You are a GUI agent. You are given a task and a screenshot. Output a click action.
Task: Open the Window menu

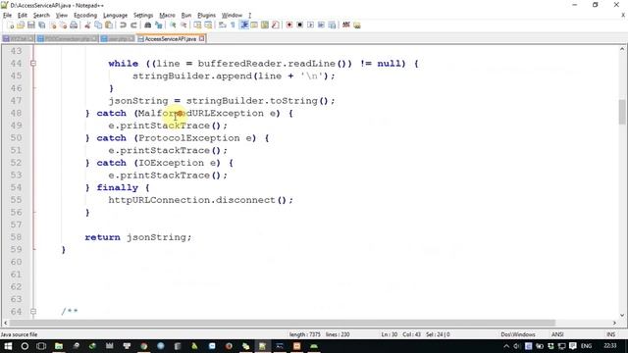coord(232,16)
